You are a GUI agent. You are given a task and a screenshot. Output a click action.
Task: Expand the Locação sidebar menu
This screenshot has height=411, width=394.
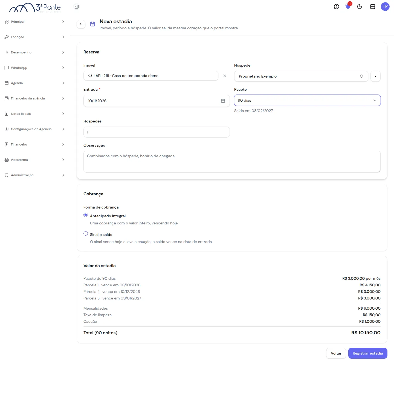pos(35,37)
